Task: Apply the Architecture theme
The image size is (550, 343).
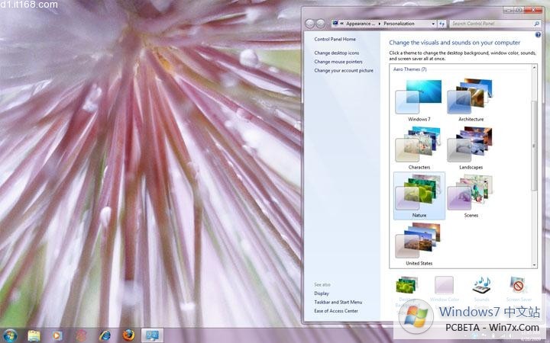Action: (x=471, y=97)
